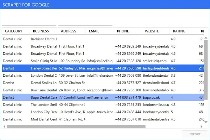This screenshot has width=210, height=140.
Task: Click address 40-44 Clipstone
Action: coord(72,105)
